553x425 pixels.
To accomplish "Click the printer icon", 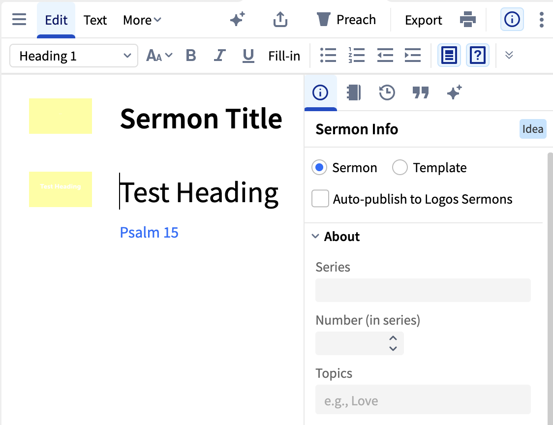I will (468, 20).
